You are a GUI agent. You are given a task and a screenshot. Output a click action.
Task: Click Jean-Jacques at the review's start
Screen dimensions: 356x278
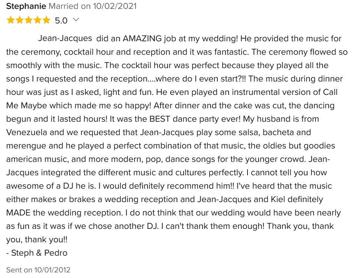coord(65,38)
